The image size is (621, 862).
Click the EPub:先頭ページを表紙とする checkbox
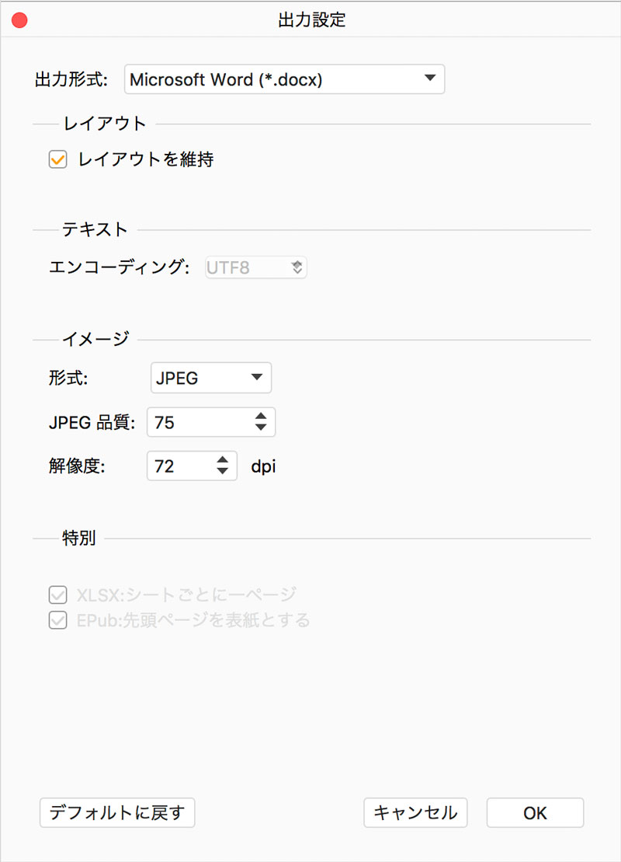pyautogui.click(x=57, y=620)
